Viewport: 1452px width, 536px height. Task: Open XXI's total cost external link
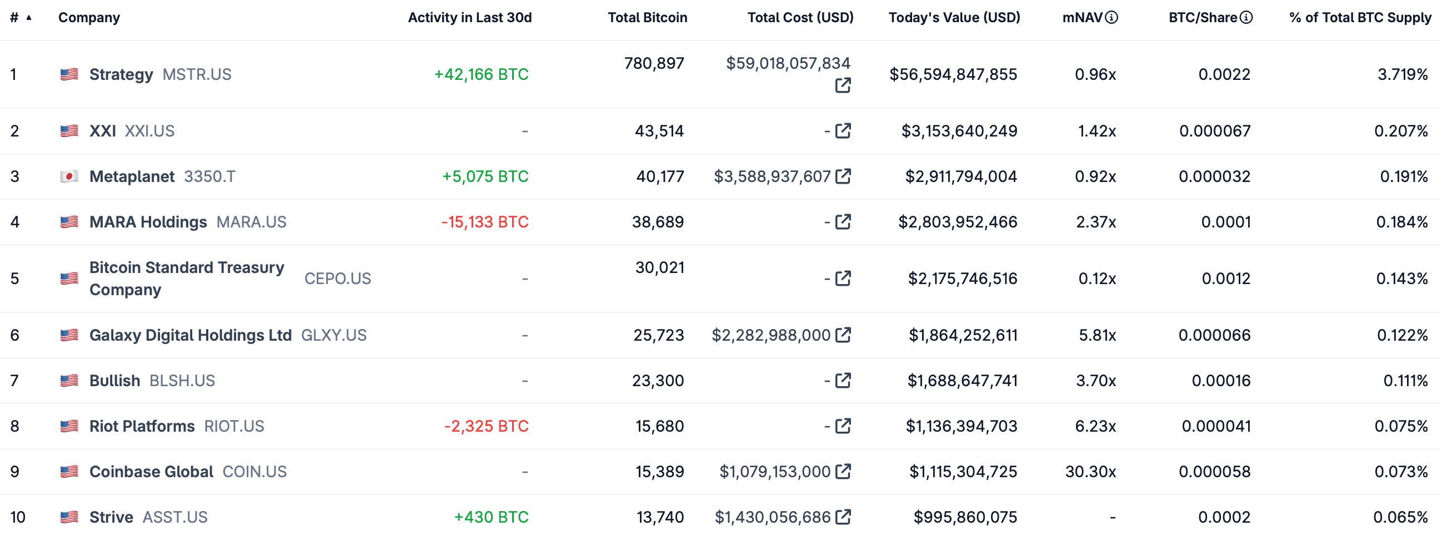click(x=843, y=130)
